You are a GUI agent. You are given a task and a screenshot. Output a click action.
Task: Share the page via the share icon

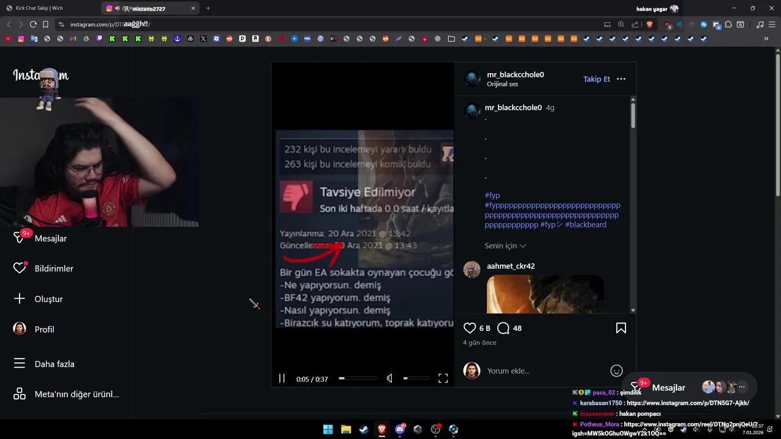[635, 24]
